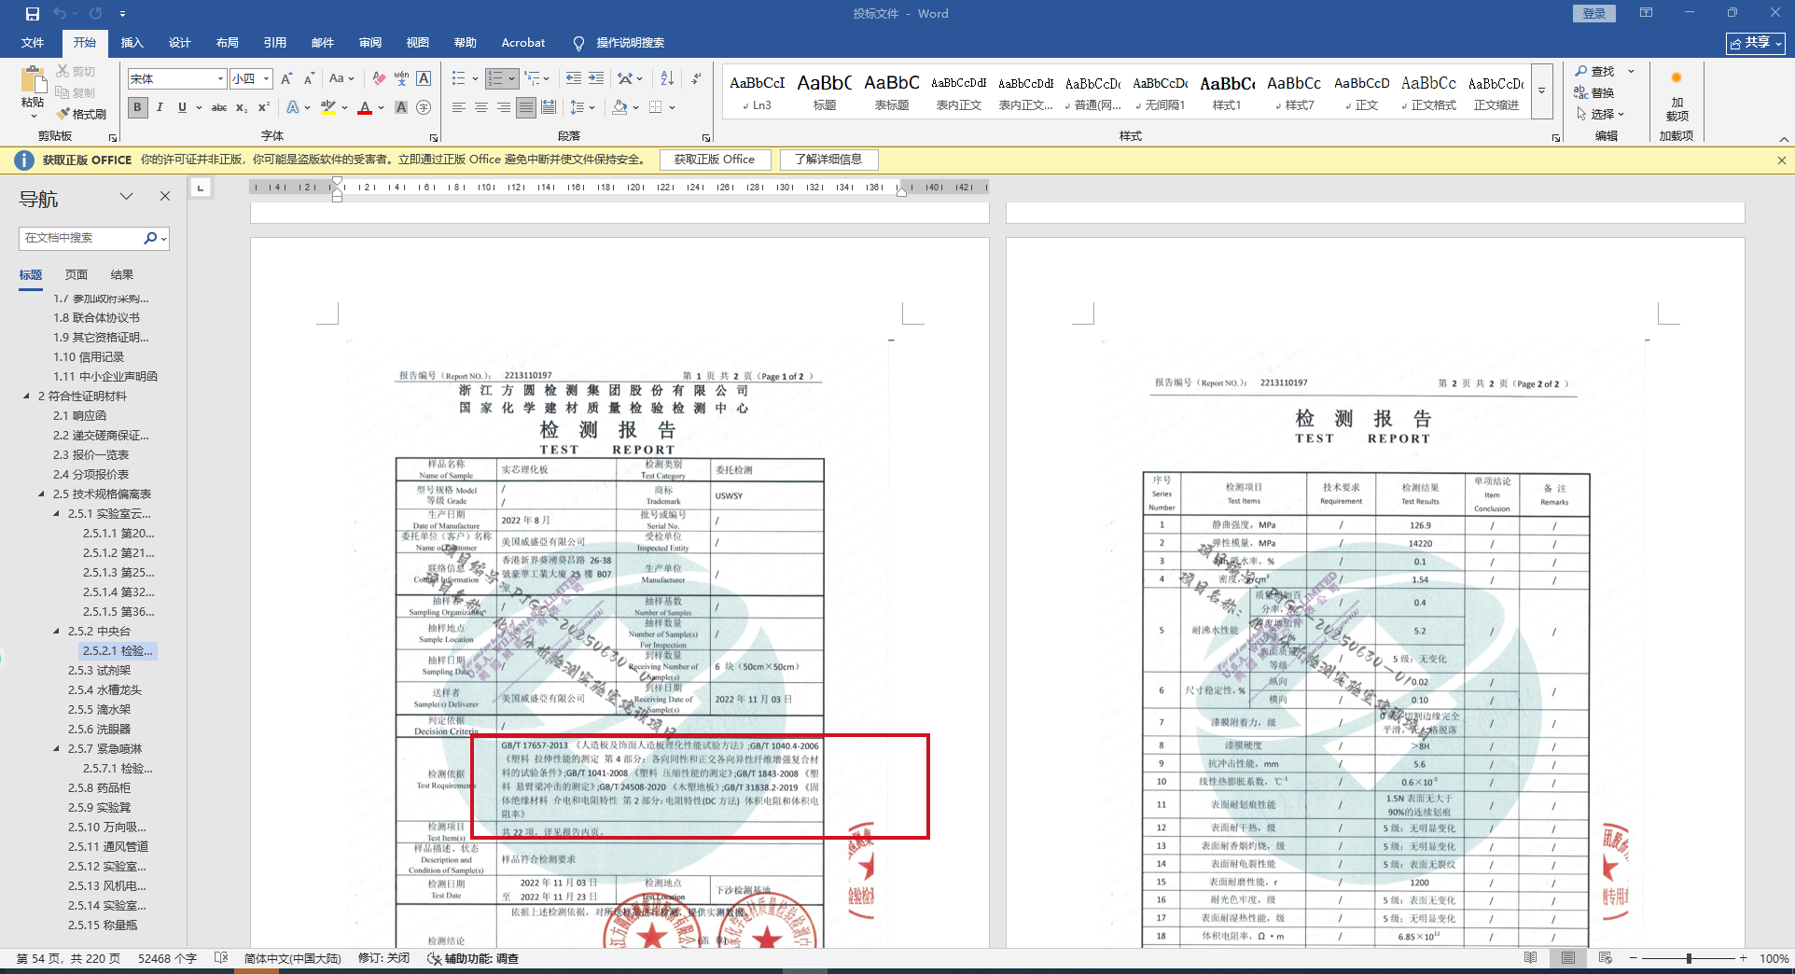1795x974 pixels.
Task: Open Replace (替换) in the editing group
Action: click(x=1594, y=92)
